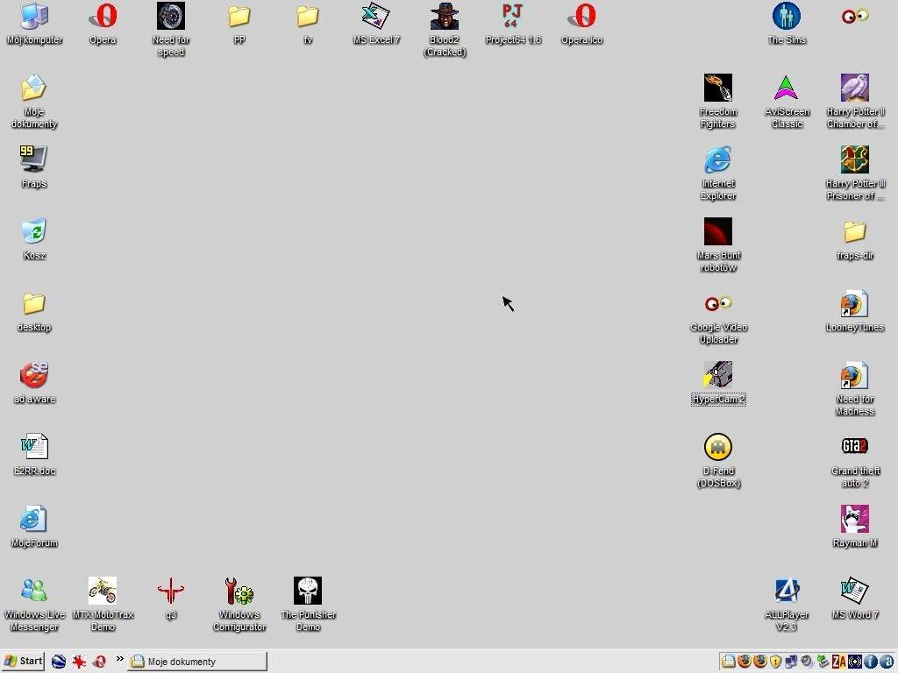
Task: Open the Start menu
Action: pyautogui.click(x=22, y=661)
